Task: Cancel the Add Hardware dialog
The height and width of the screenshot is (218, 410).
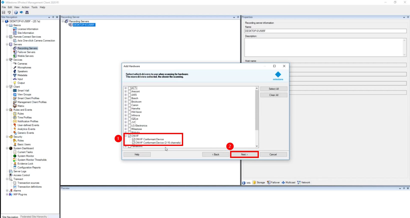Action: pos(273,154)
